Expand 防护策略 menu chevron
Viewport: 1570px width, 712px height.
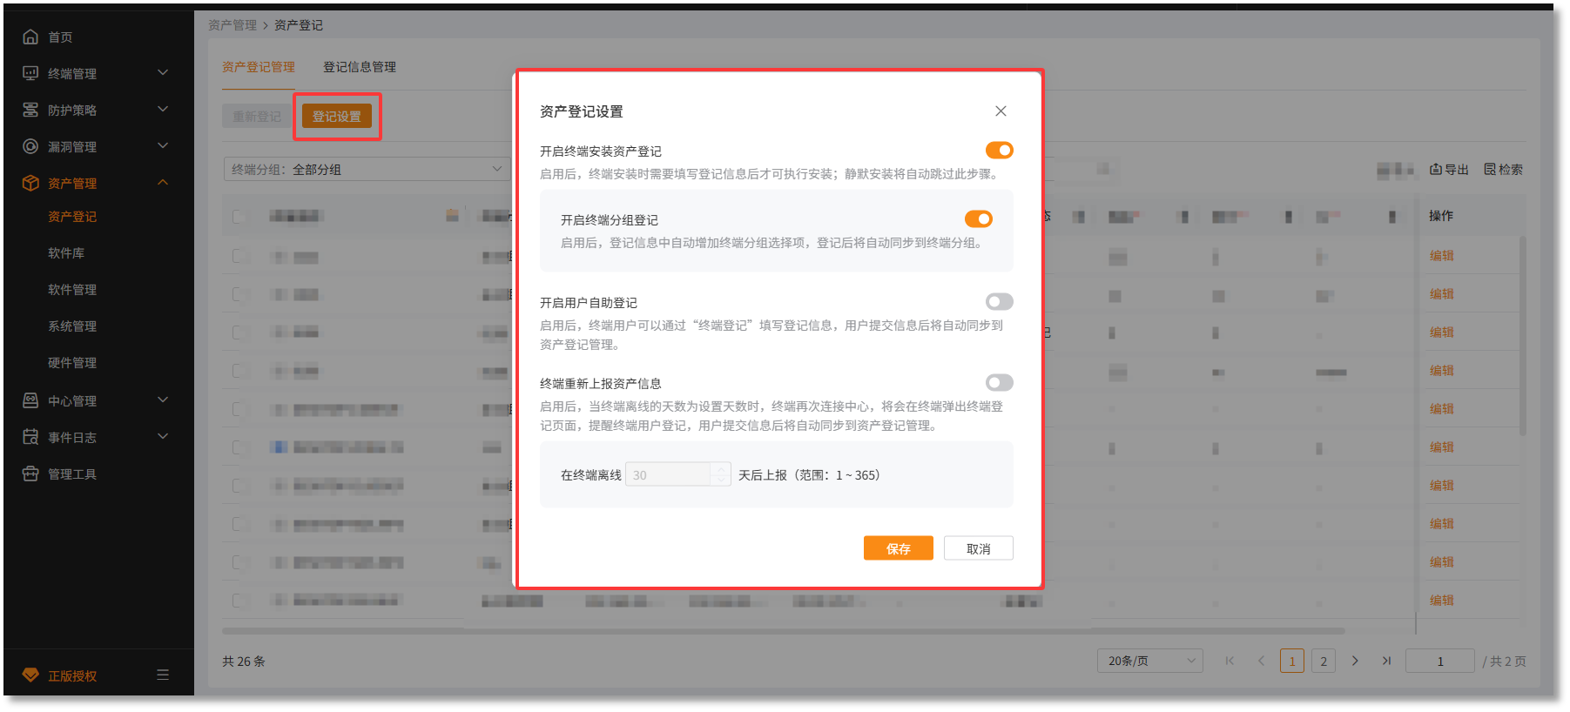click(163, 110)
